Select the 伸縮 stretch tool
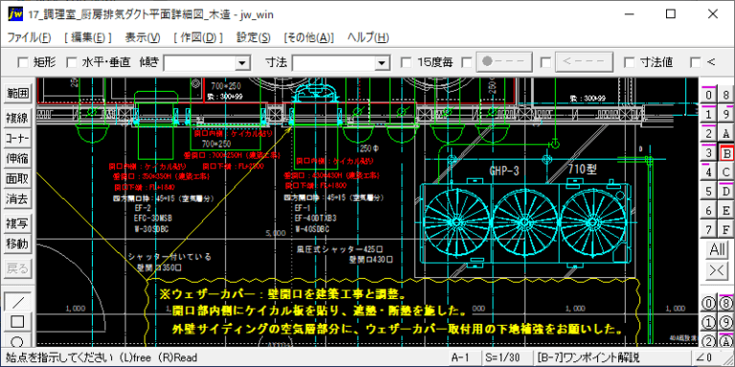The width and height of the screenshot is (735, 367). pos(17,159)
